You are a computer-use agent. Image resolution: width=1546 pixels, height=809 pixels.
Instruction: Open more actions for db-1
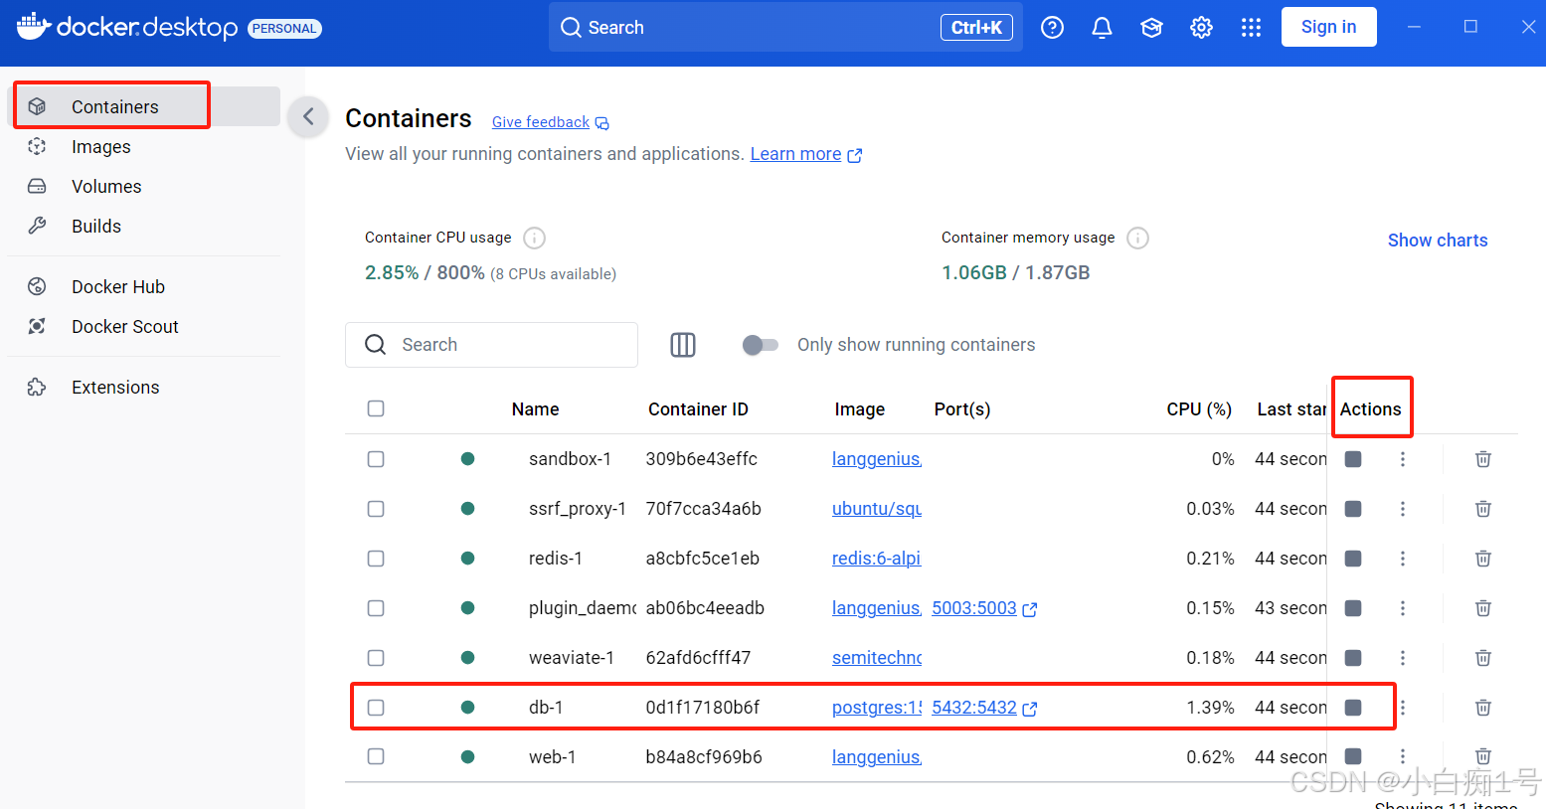click(1403, 708)
